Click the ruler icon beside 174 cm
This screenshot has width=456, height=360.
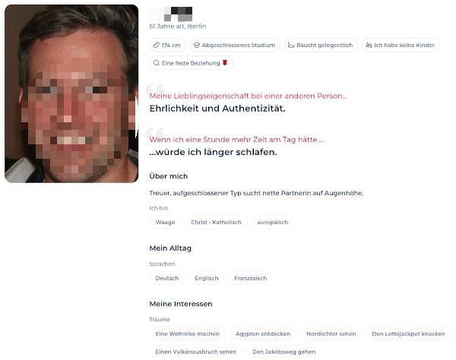(x=157, y=45)
